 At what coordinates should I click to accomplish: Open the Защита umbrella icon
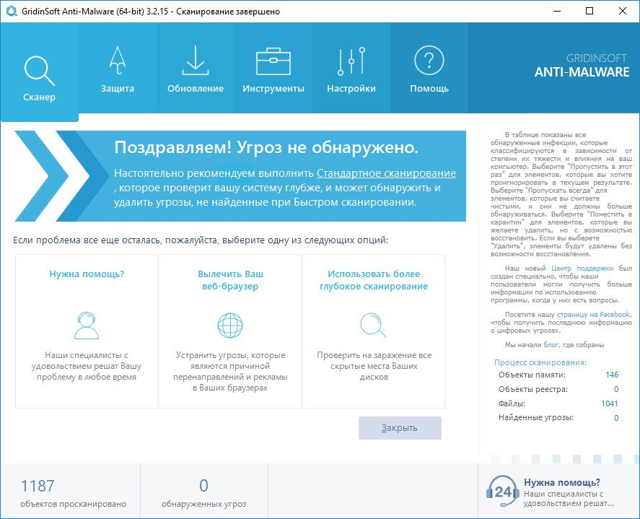[x=118, y=61]
